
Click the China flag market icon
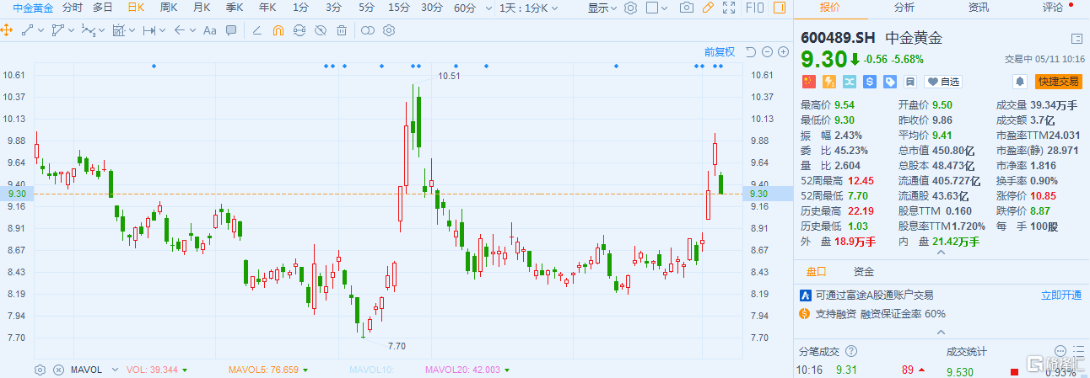pyautogui.click(x=808, y=82)
